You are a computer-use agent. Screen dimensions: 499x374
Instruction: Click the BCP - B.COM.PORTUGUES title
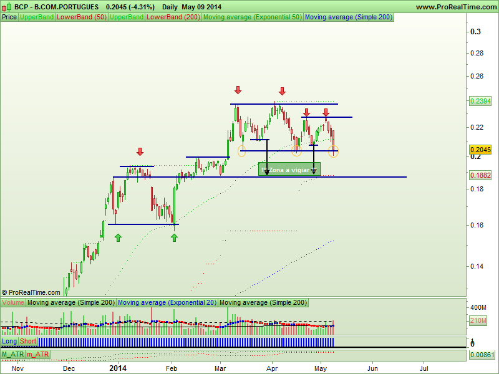tap(57, 7)
